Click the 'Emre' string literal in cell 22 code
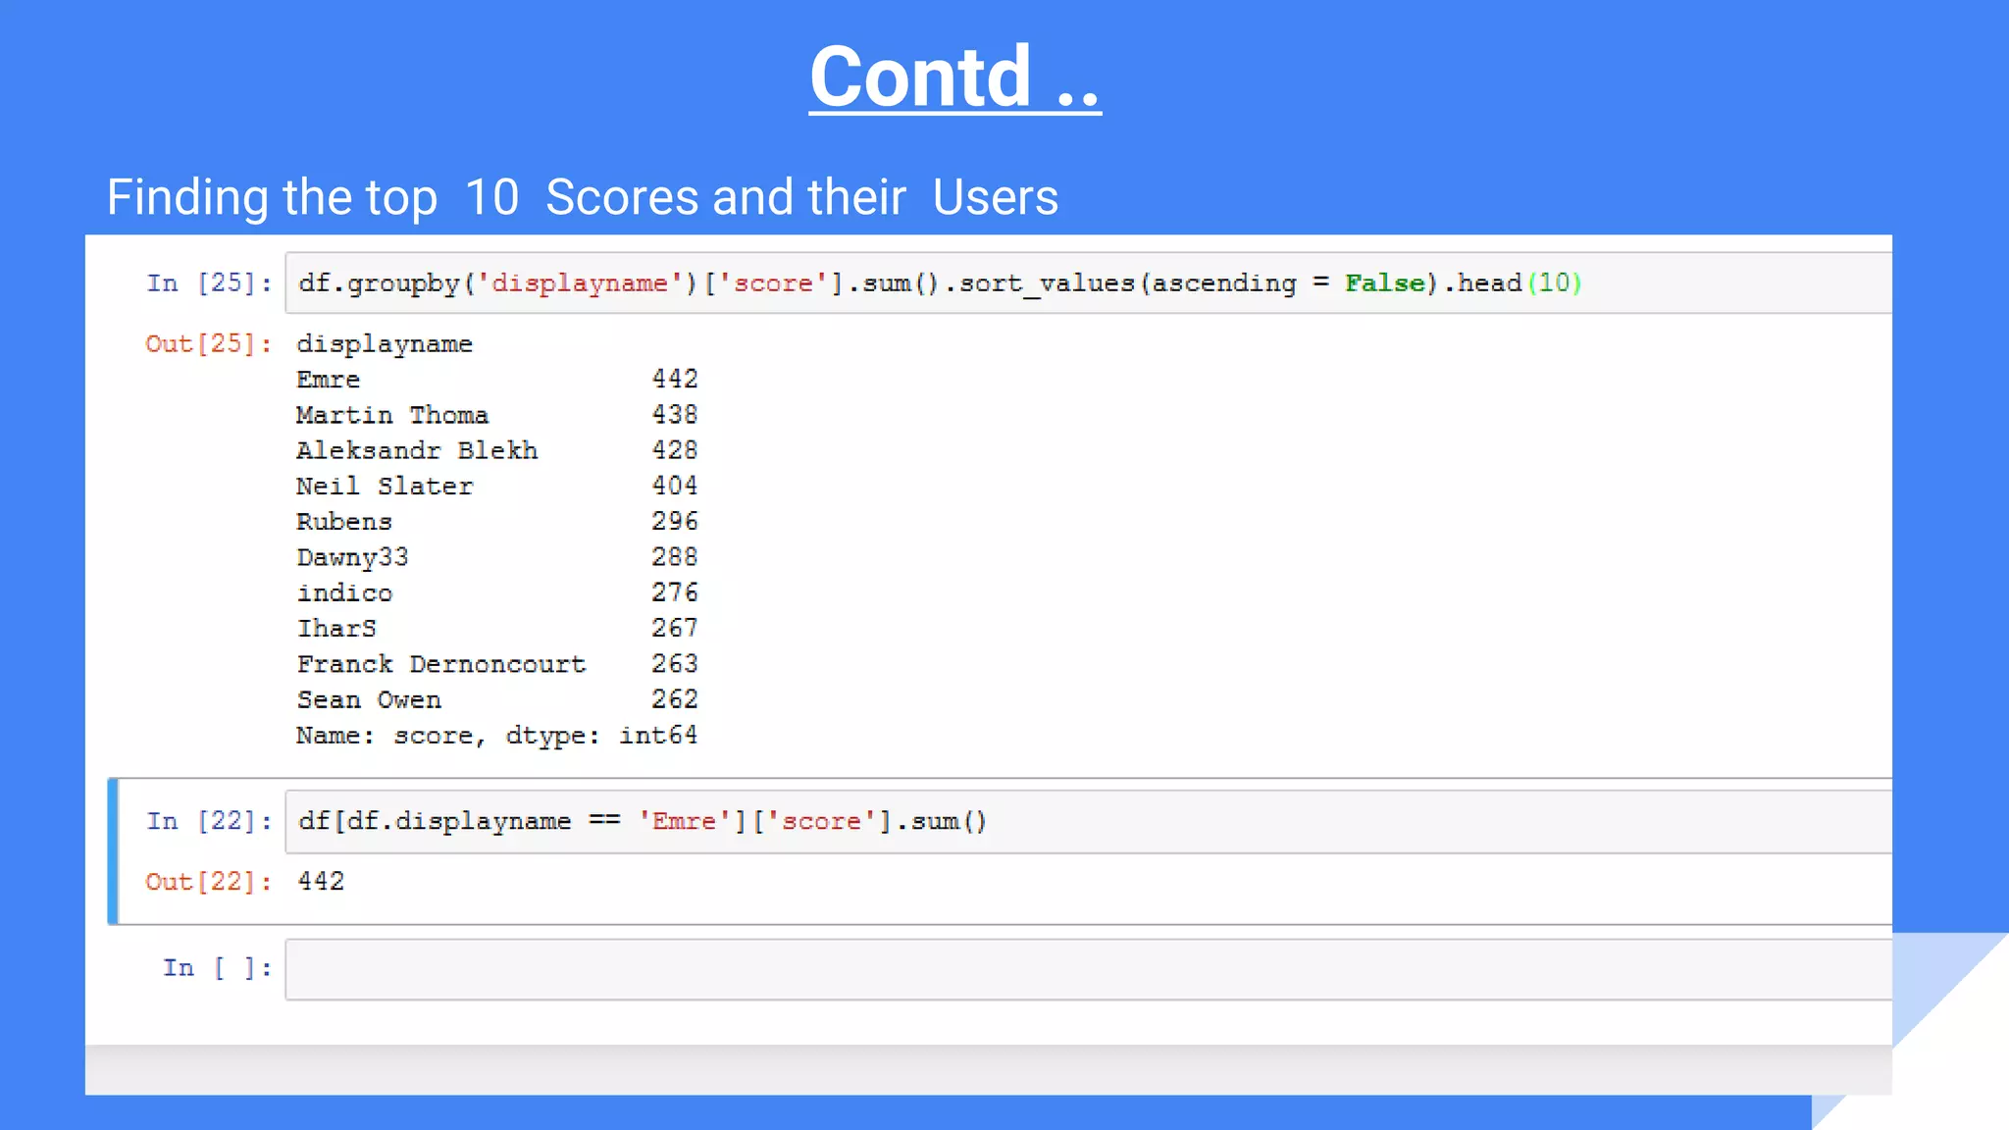This screenshot has height=1130, width=2009. 685,821
